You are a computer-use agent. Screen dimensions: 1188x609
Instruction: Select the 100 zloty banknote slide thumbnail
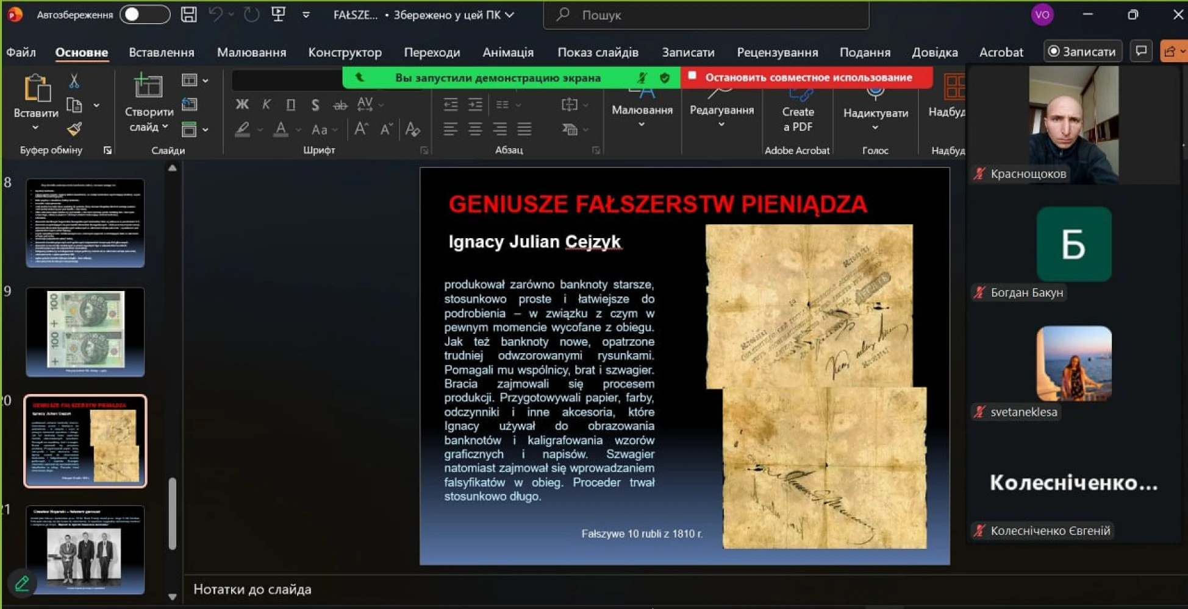85,332
